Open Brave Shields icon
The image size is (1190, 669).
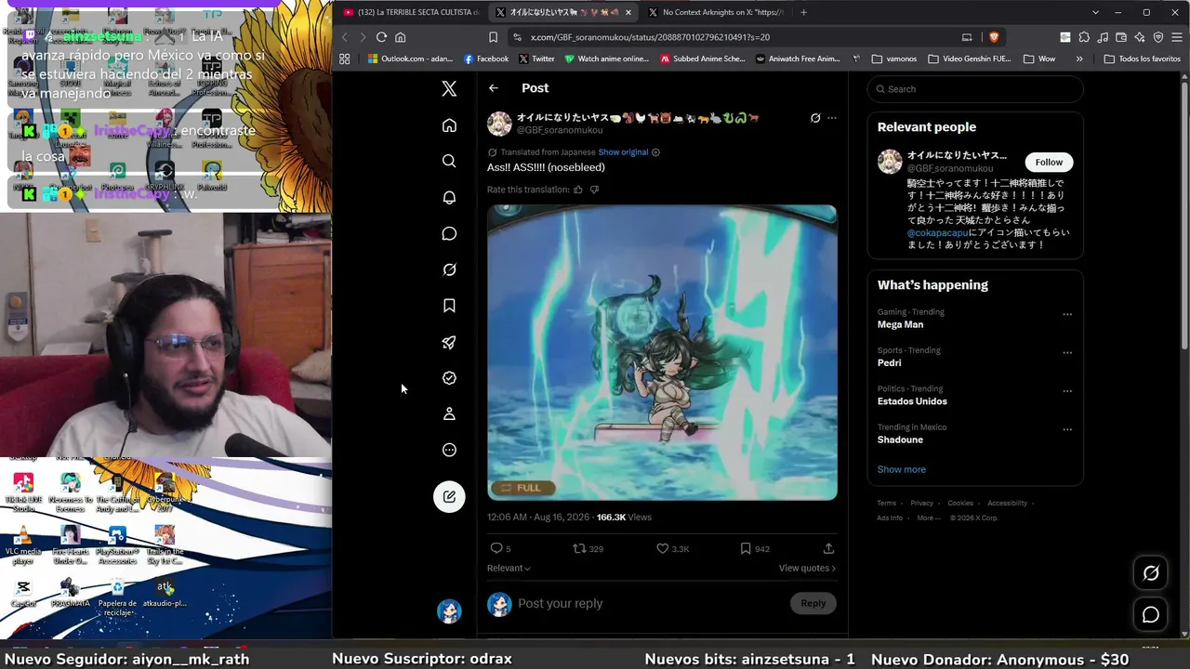coord(994,37)
